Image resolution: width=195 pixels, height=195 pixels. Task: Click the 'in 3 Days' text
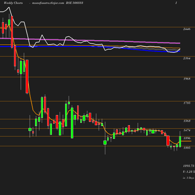pyautogui.click(x=188, y=178)
